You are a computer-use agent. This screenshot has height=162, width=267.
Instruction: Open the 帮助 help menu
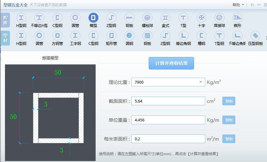pyautogui.click(x=238, y=5)
